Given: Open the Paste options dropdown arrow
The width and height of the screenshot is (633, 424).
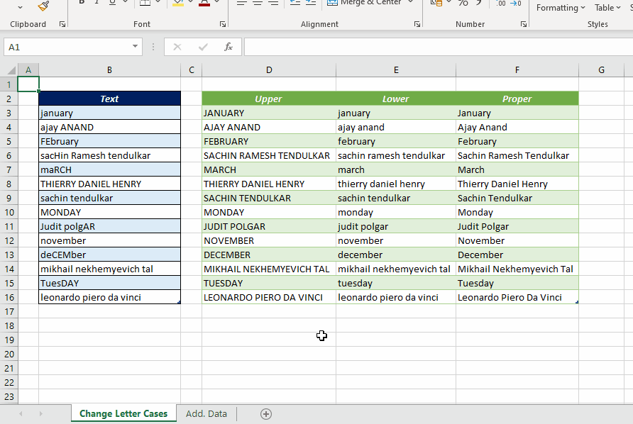Looking at the screenshot, I should coord(20,7).
